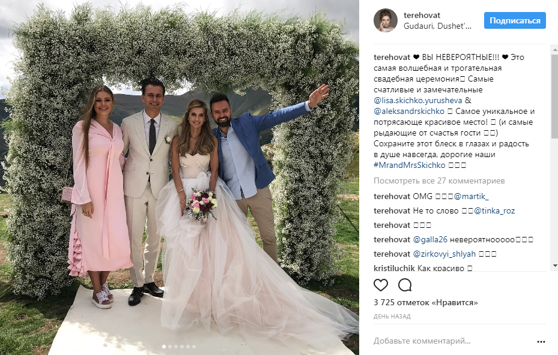Expand all 27 comments
Screen dimensions: 558x355
[x=439, y=181]
